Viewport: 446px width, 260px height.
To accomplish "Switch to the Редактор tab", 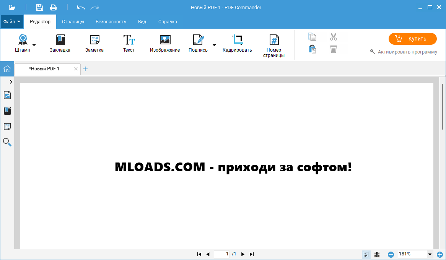I will click(x=40, y=22).
